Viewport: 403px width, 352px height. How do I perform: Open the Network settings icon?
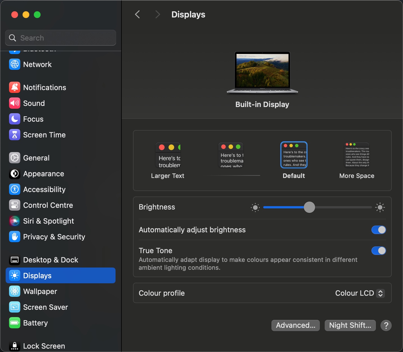[x=15, y=64]
